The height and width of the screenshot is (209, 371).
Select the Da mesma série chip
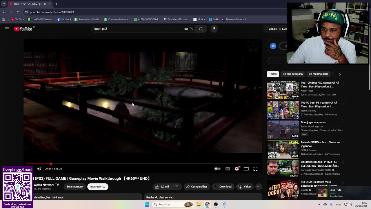[x=319, y=74]
